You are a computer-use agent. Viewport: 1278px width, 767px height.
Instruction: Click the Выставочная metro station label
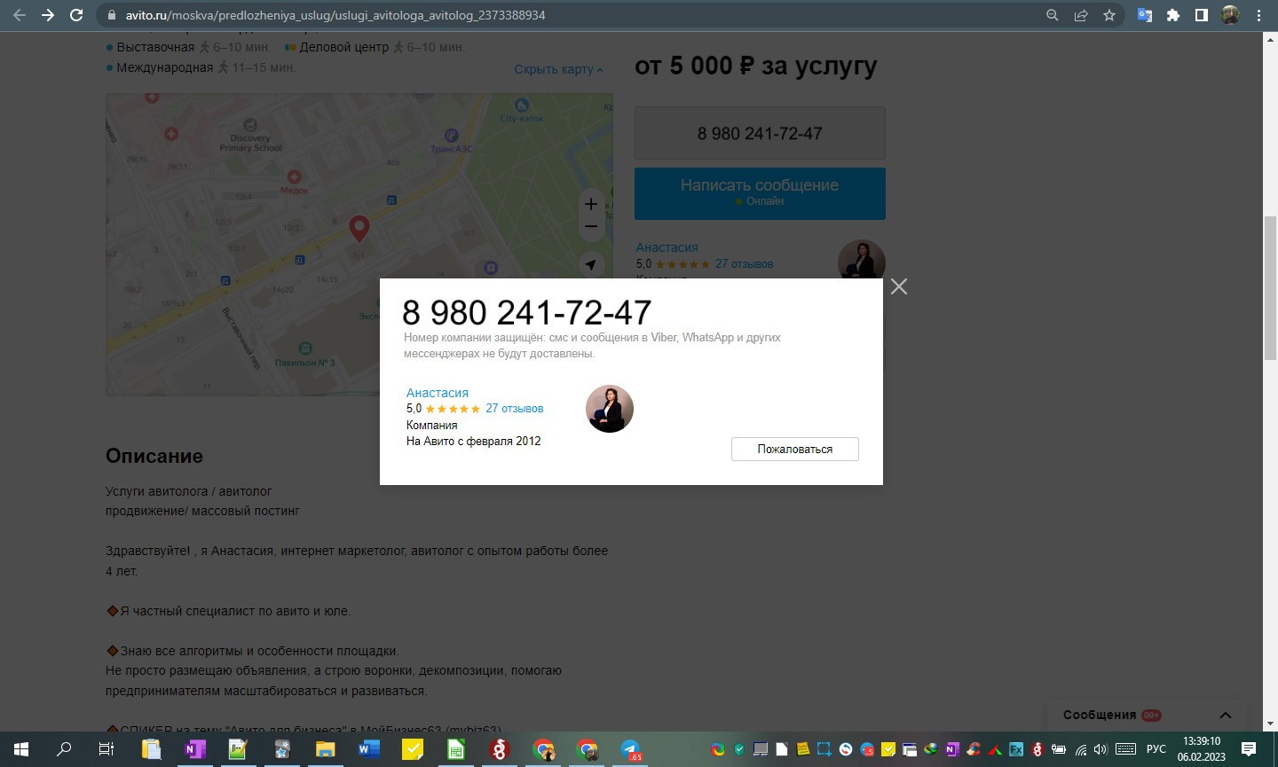pyautogui.click(x=155, y=47)
